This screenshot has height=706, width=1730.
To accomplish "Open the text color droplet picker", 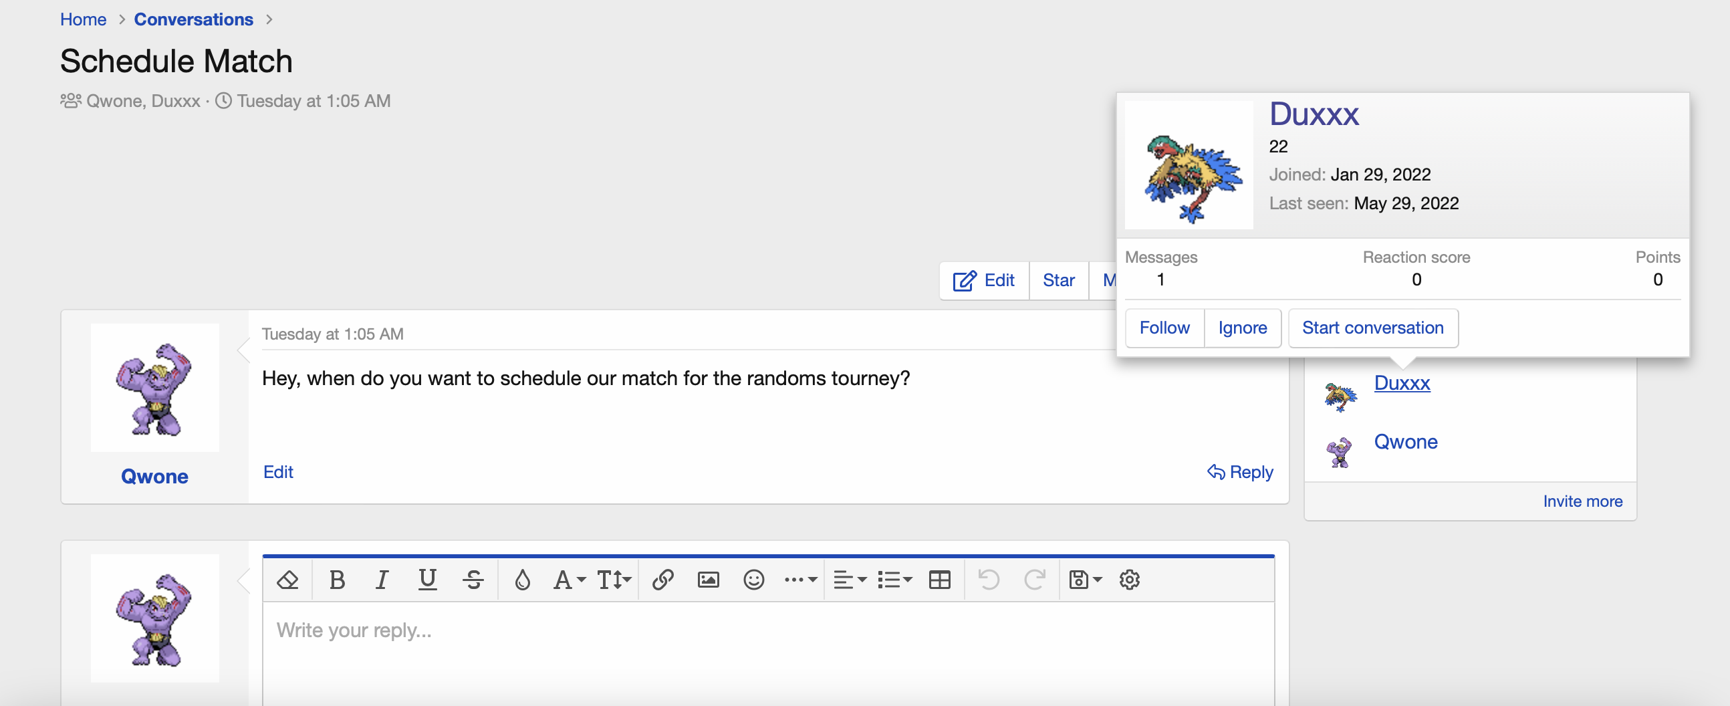I will click(523, 579).
